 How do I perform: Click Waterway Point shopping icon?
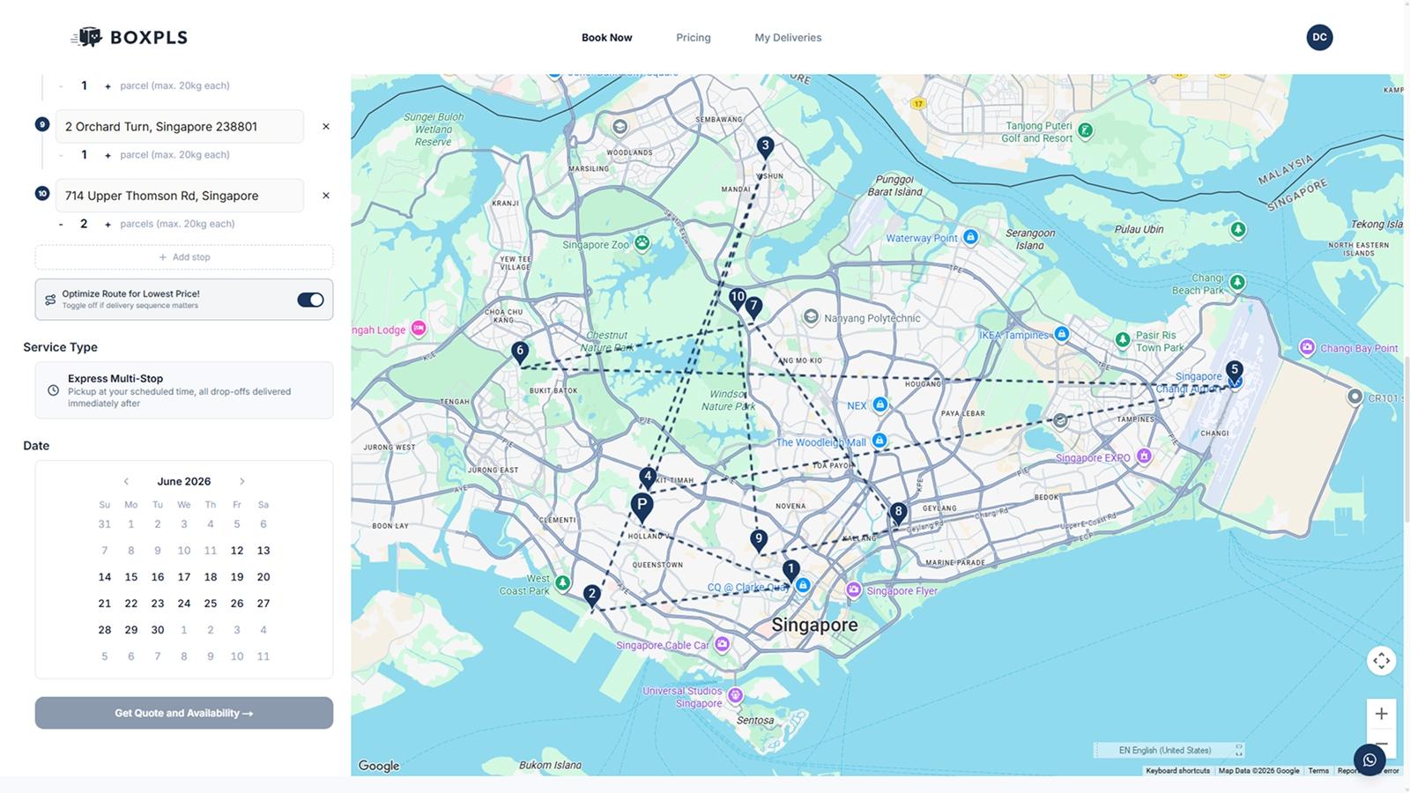(970, 237)
